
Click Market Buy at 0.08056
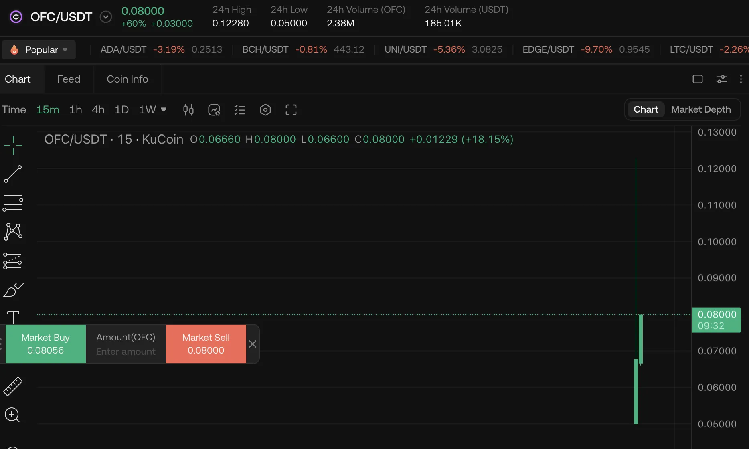click(x=46, y=344)
